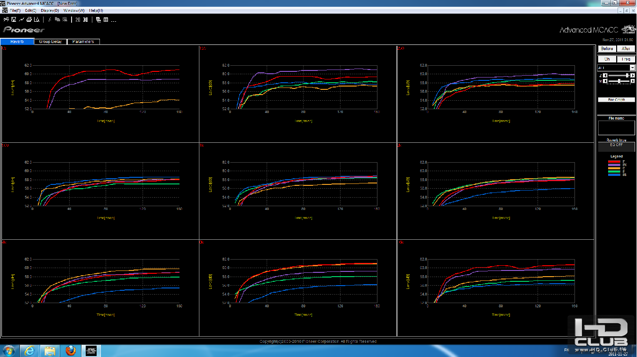Click the red F legend swatch
Screen dimensions: 637x357
click(x=614, y=161)
